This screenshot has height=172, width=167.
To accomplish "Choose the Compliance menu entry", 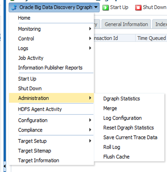I will (x=51, y=130).
